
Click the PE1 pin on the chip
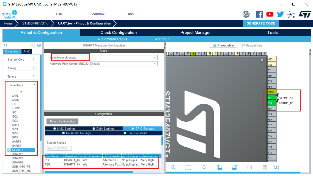pos(272,70)
